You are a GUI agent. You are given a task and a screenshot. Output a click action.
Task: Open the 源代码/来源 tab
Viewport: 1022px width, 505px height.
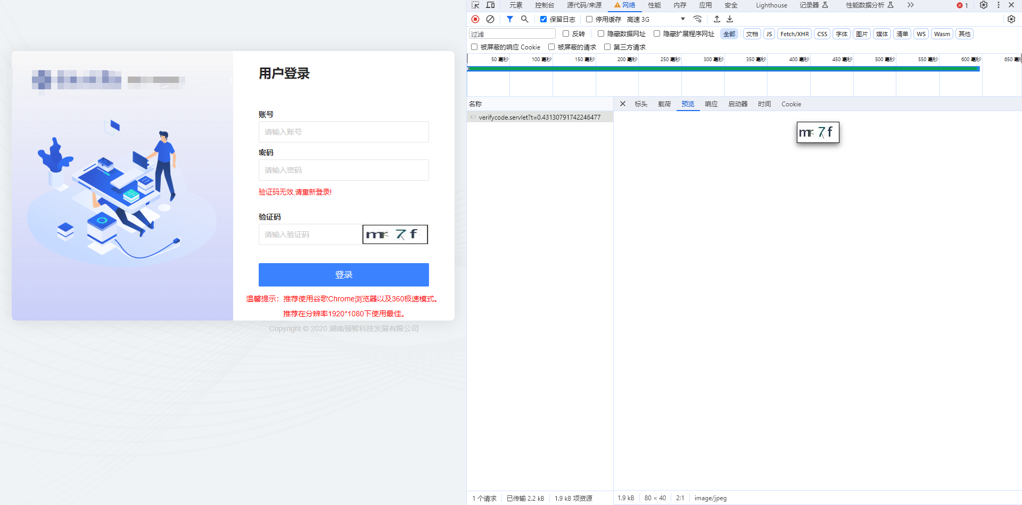[584, 5]
